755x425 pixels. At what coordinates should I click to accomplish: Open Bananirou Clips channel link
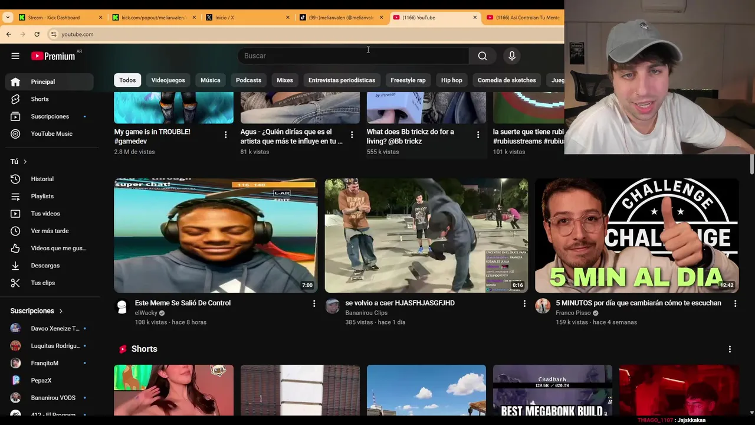click(x=366, y=313)
